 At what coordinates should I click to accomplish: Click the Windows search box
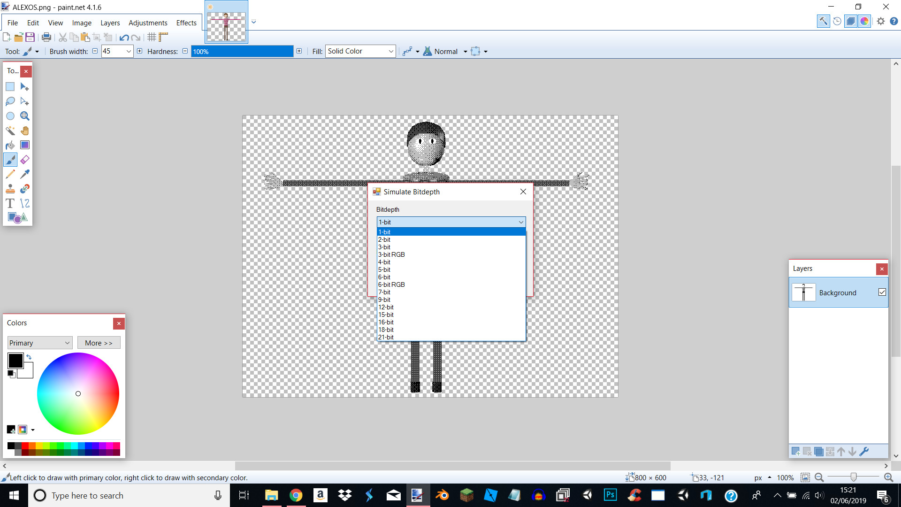[129, 495]
